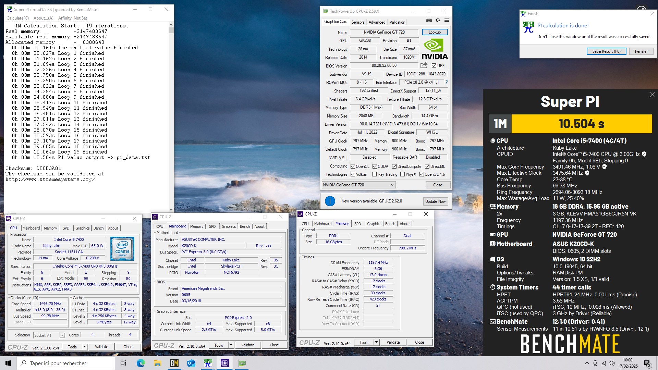Open Outlook from taskbar
The width and height of the screenshot is (658, 370).
point(191,363)
